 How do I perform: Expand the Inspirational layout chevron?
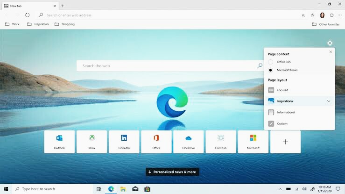(x=329, y=101)
